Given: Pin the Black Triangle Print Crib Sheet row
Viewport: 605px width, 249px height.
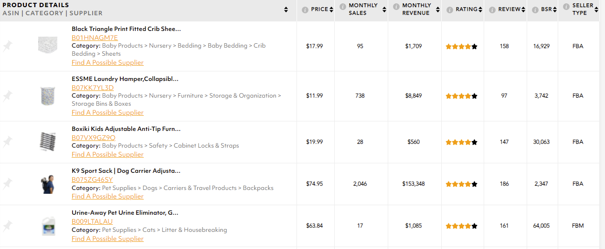Looking at the screenshot, I should click(x=8, y=46).
